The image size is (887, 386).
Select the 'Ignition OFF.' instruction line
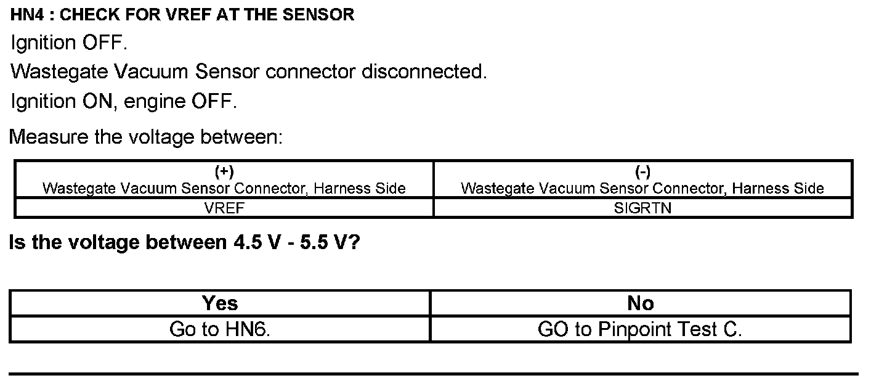click(69, 43)
